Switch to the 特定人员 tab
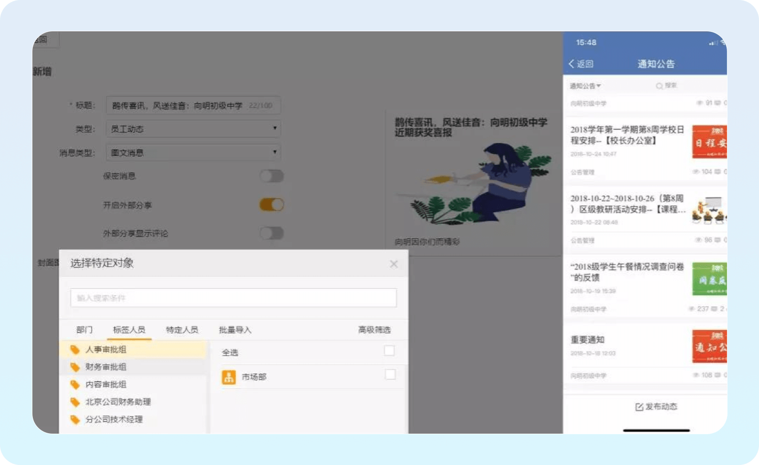759x465 pixels. tap(182, 330)
